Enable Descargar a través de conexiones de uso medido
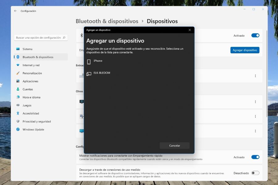 pyautogui.click(x=255, y=173)
